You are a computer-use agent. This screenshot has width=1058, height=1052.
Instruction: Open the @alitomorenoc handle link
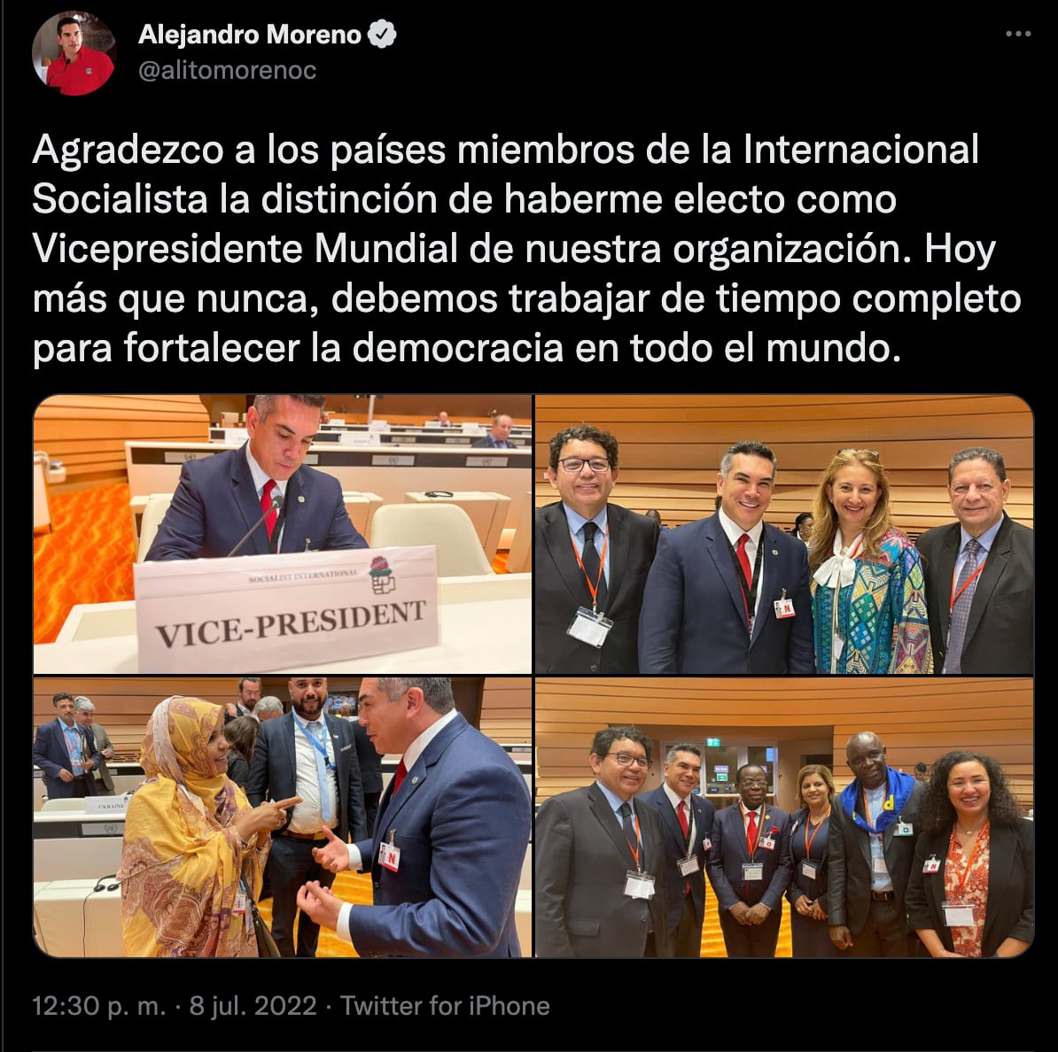tap(228, 70)
